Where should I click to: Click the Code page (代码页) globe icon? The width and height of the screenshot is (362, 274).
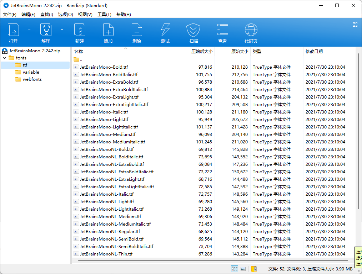point(251,30)
